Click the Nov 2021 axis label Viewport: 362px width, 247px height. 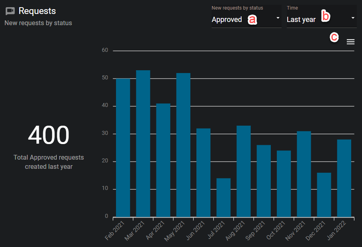(295, 231)
